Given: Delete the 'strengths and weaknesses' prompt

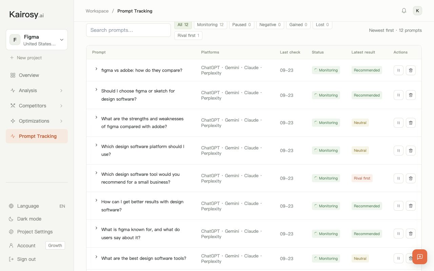Looking at the screenshot, I should pyautogui.click(x=411, y=123).
